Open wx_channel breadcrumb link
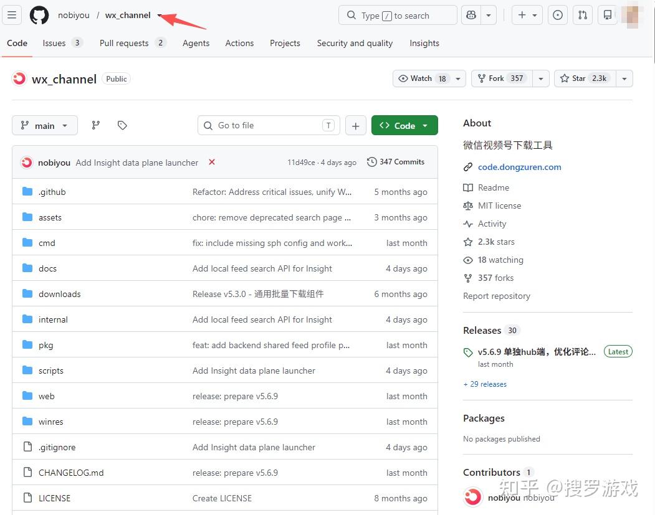 tap(128, 15)
